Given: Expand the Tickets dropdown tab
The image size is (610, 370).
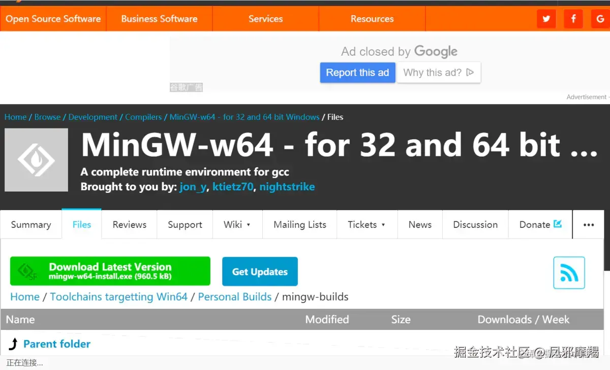Looking at the screenshot, I should coord(367,224).
